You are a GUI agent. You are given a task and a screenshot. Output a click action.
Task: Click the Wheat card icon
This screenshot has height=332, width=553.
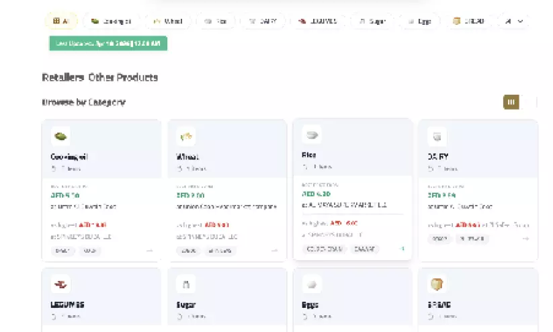tap(186, 136)
